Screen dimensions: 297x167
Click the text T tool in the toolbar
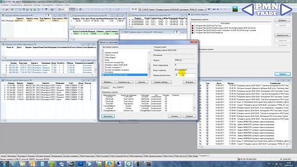click(x=46, y=9)
